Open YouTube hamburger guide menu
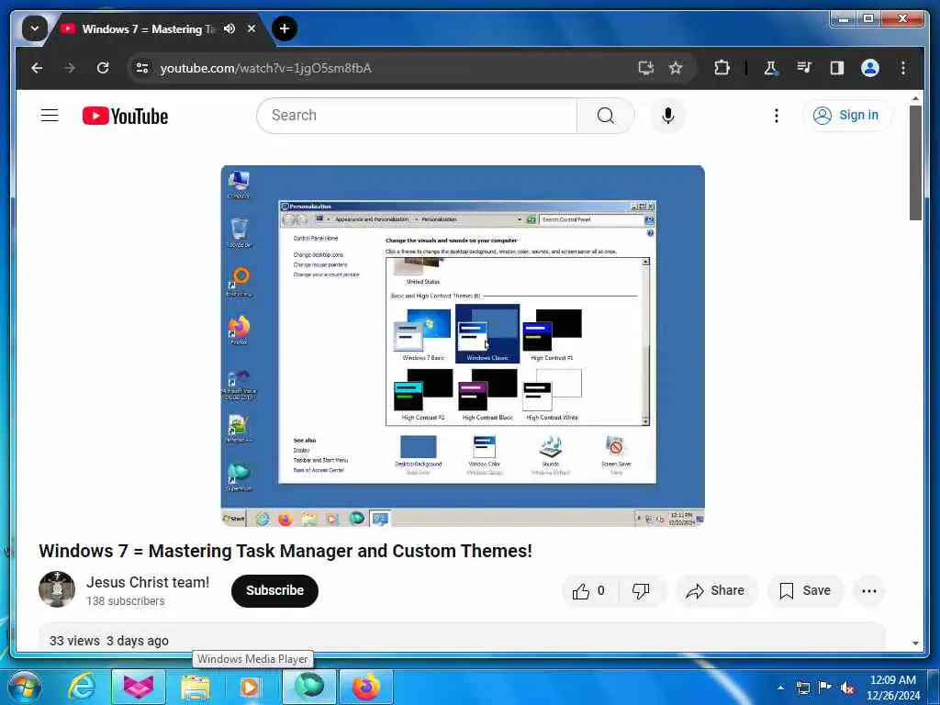 50,115
